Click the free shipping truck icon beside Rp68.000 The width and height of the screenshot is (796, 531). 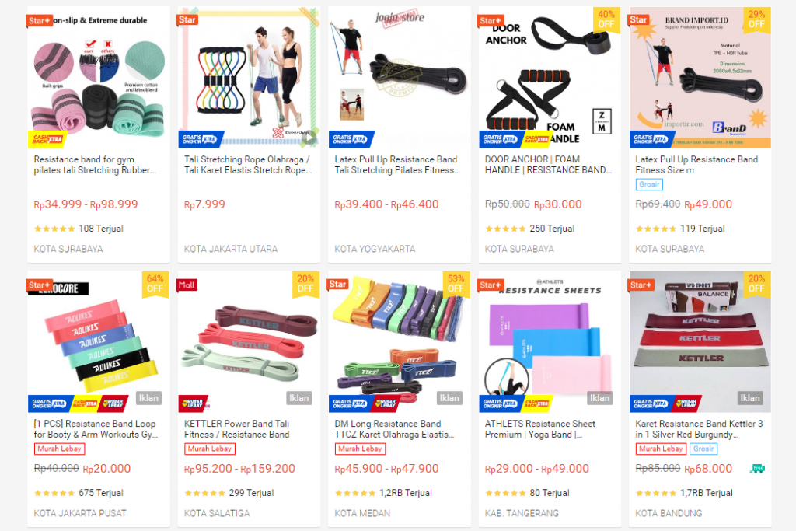(757, 469)
